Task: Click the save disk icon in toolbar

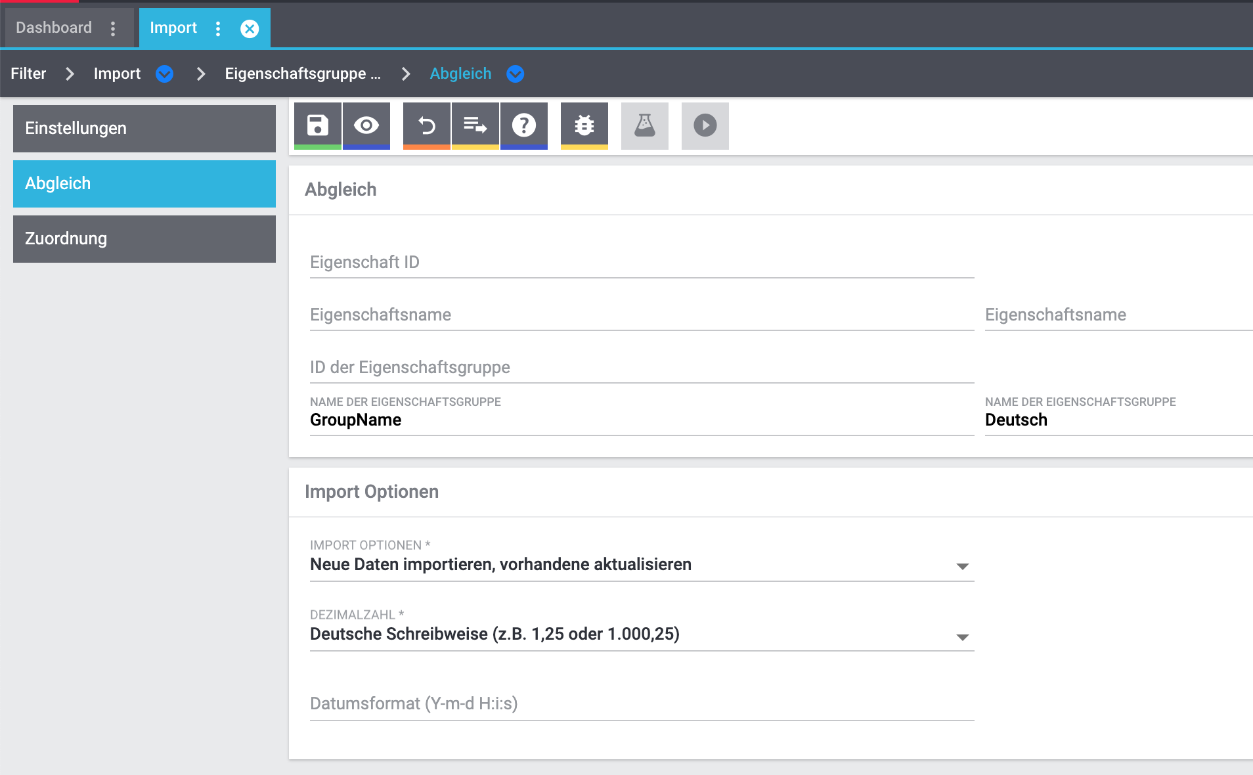Action: (x=318, y=125)
